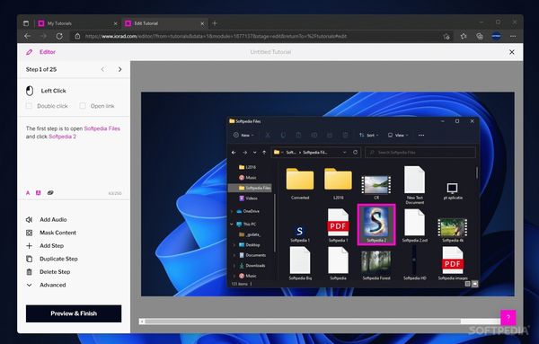This screenshot has height=344, width=539.
Task: Click the pink help question mark button
Action: pos(508,317)
